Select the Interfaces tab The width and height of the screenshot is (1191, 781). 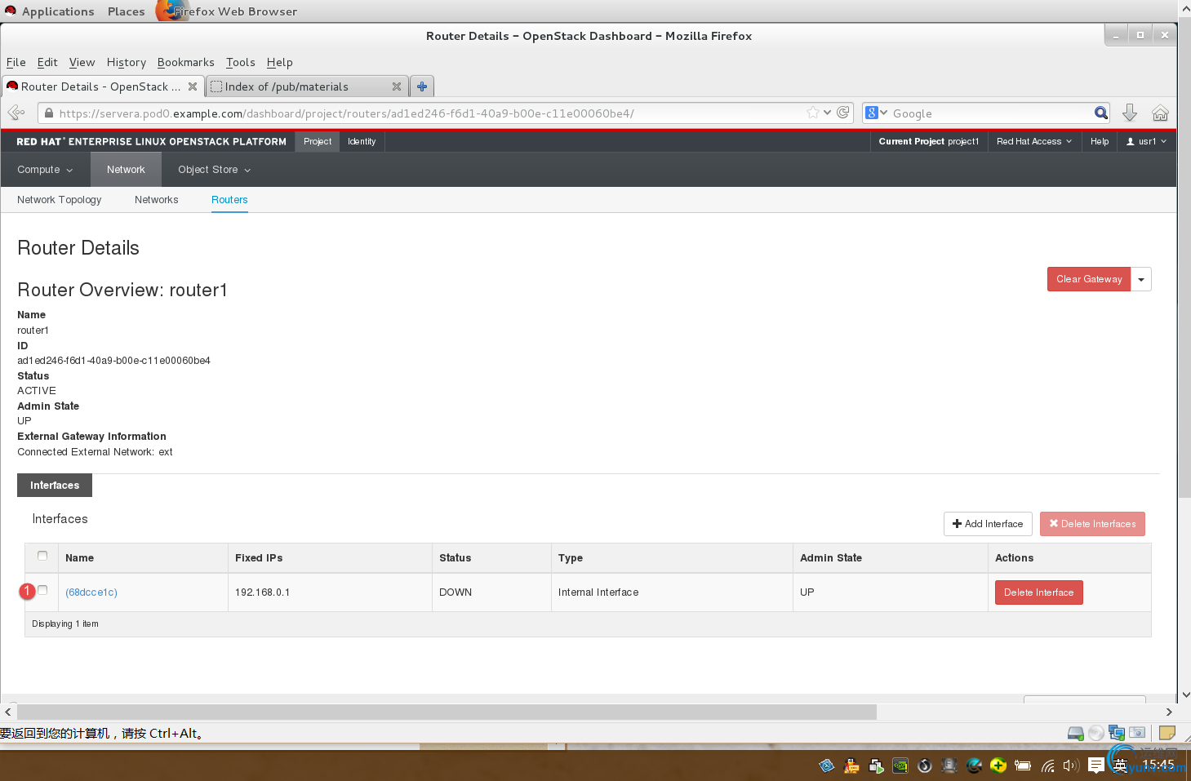pyautogui.click(x=55, y=486)
